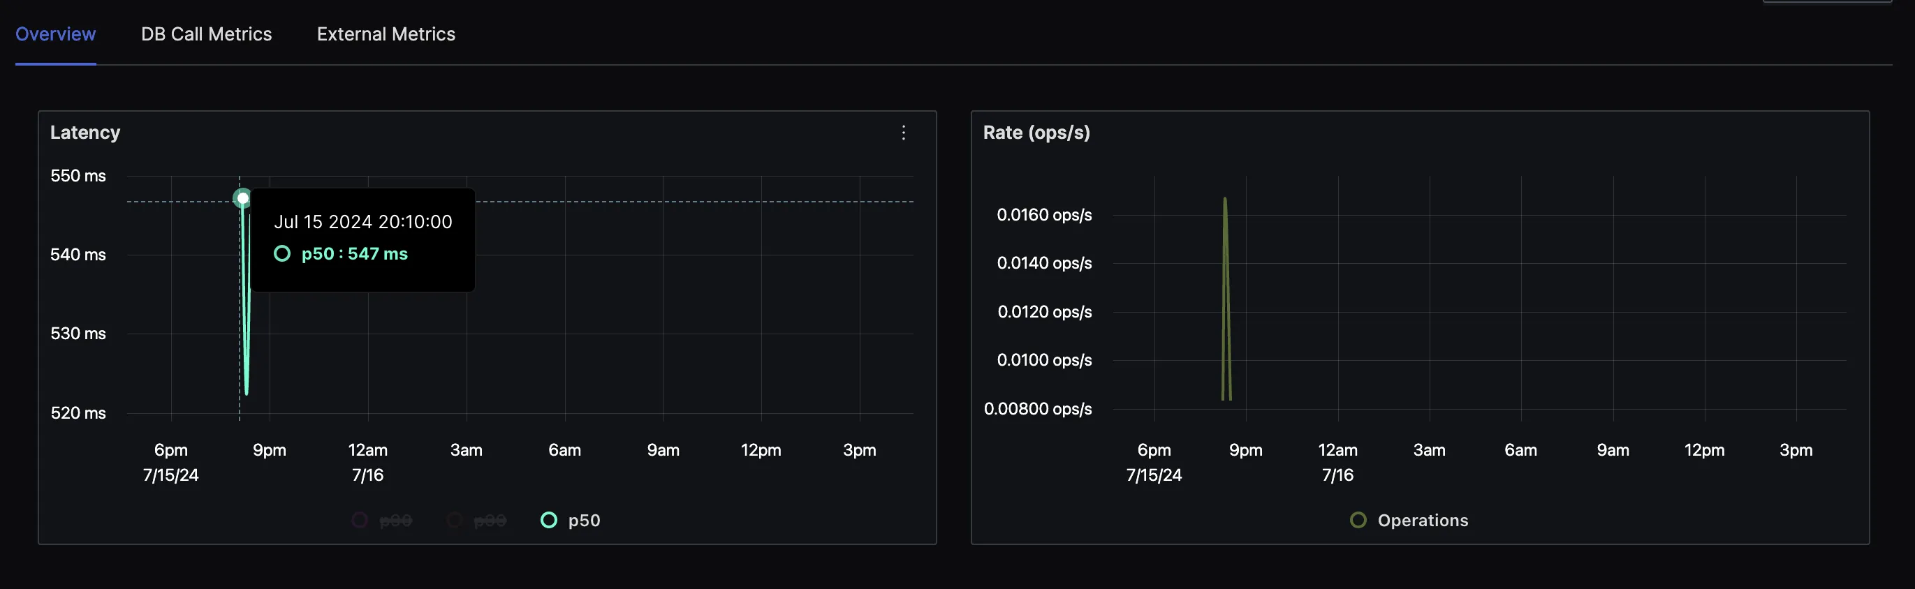Click the '3am' label on Rate chart
Image resolution: width=1915 pixels, height=589 pixels.
tap(1430, 450)
